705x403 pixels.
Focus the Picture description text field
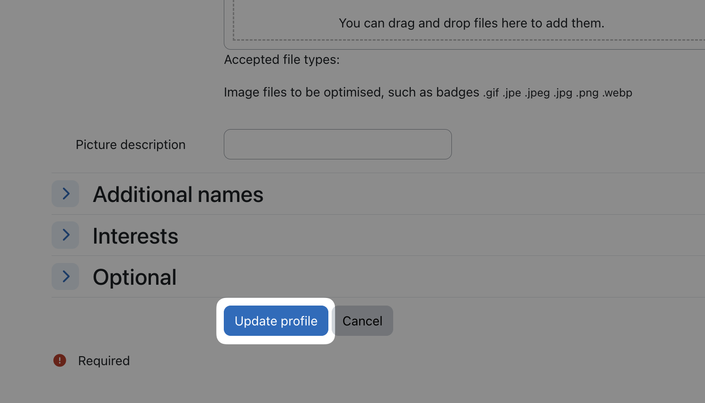[337, 144]
